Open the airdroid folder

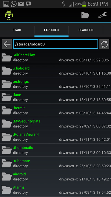[56, 176]
